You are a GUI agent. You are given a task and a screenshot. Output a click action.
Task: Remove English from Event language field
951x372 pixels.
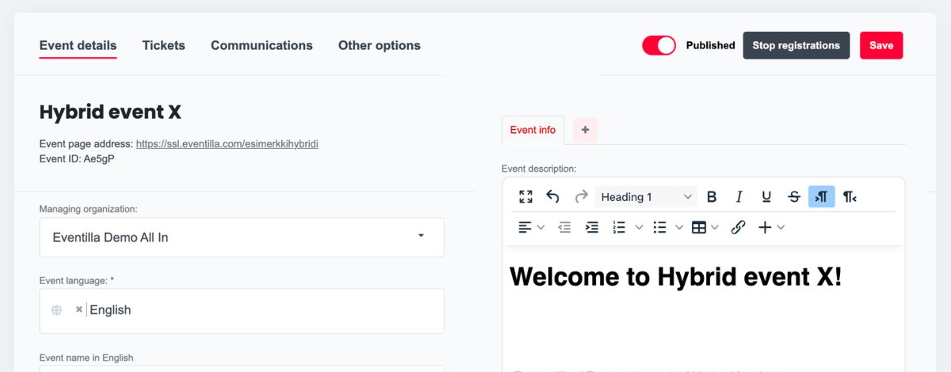click(x=78, y=309)
